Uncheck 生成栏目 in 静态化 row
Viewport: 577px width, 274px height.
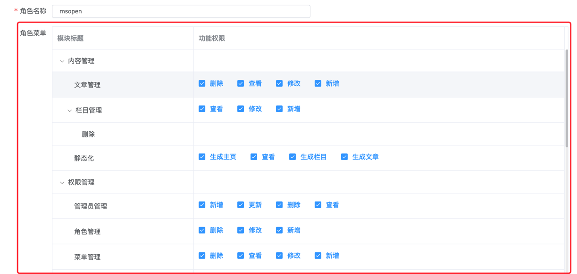293,157
